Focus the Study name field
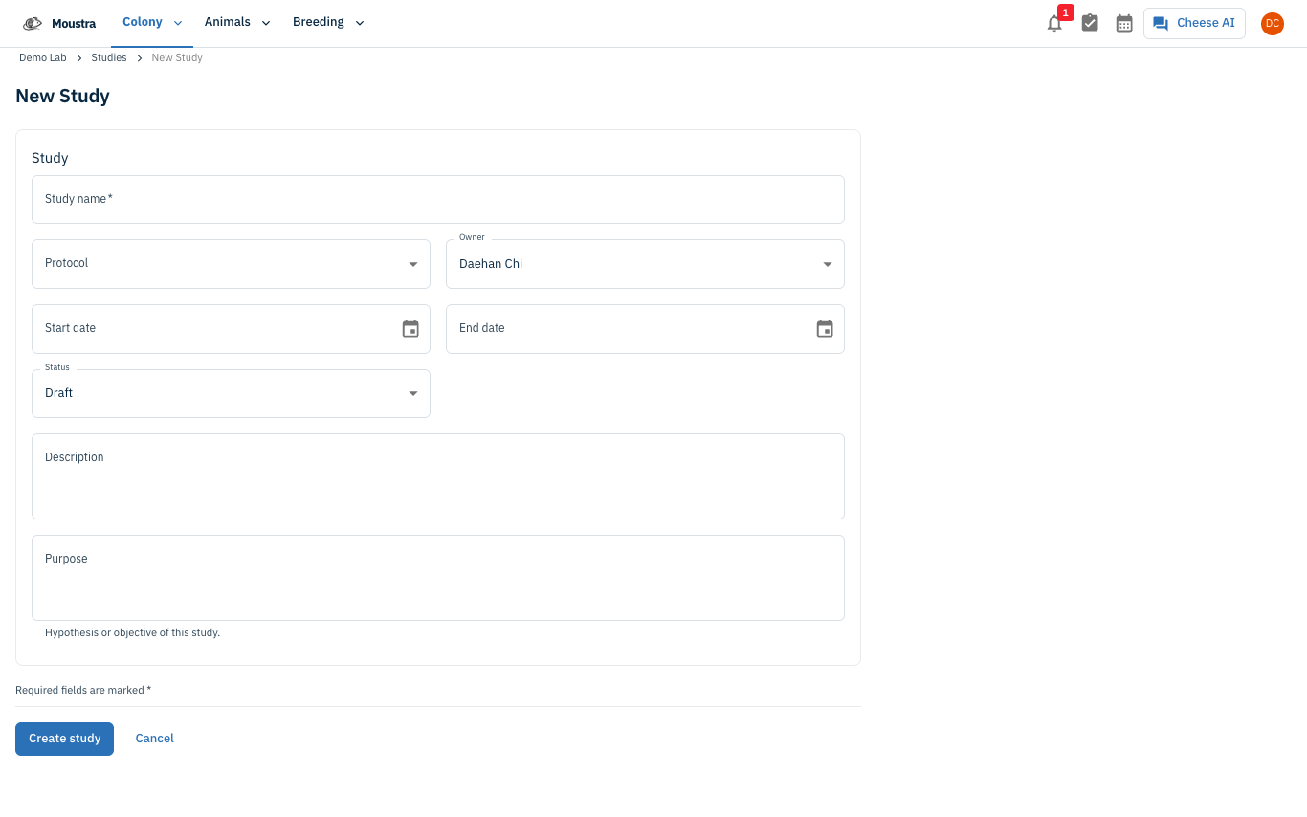This screenshot has width=1307, height=817. click(x=438, y=199)
